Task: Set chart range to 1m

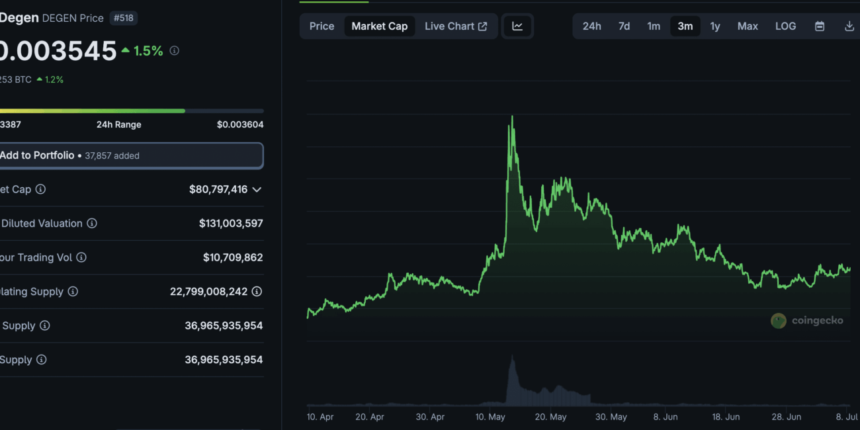Action: pos(654,26)
